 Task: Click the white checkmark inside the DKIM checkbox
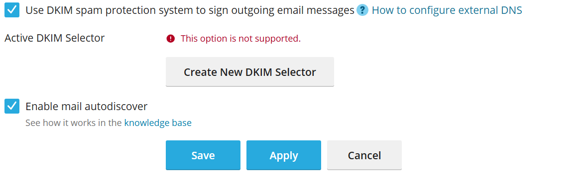[x=12, y=10]
